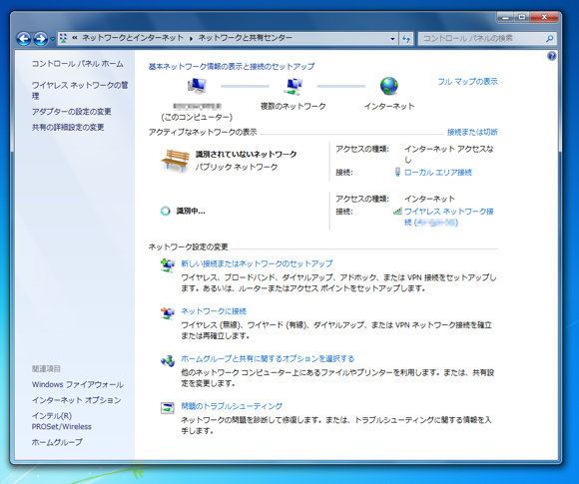Click the homegroup spheres icon

click(168, 360)
